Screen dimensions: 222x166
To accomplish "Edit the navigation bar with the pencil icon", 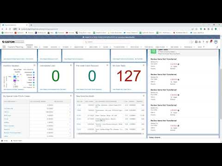I will (x=217, y=47).
